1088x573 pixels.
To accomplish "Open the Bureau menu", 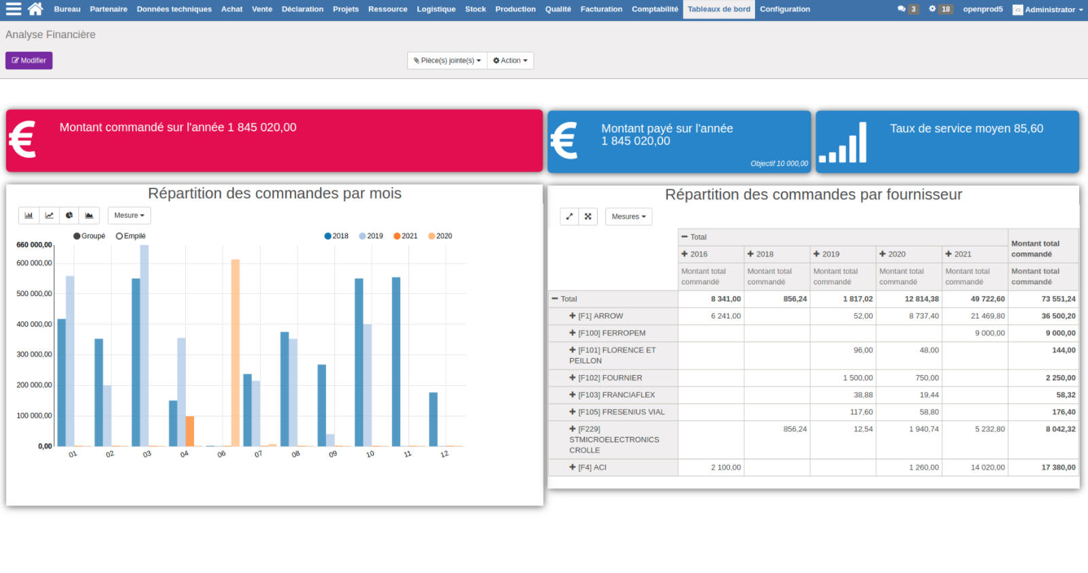I will tap(67, 10).
